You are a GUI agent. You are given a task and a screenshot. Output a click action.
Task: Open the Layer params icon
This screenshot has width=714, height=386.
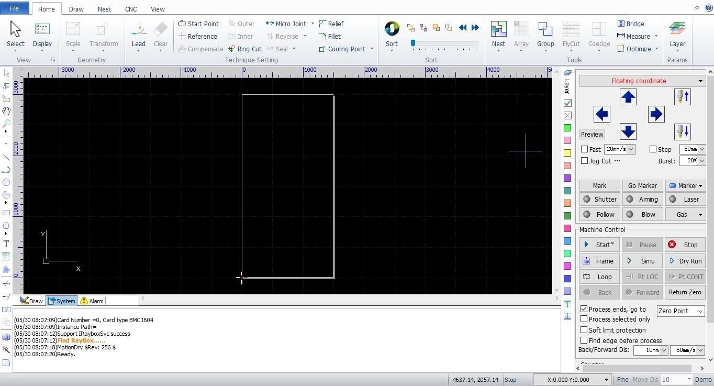pos(677,29)
